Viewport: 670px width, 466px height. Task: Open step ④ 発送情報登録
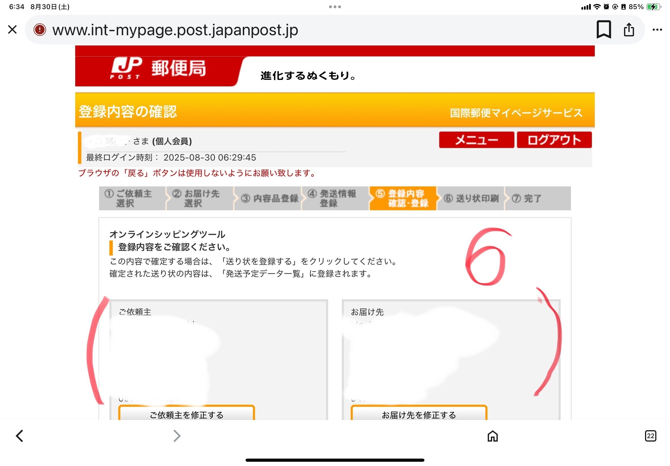point(334,198)
